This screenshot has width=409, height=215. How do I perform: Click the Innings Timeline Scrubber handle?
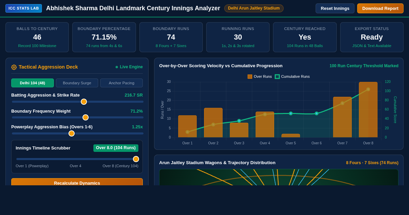136,159
